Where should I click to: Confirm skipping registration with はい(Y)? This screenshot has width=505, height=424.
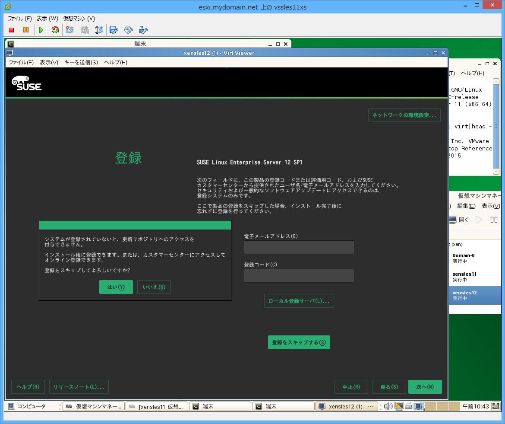116,287
